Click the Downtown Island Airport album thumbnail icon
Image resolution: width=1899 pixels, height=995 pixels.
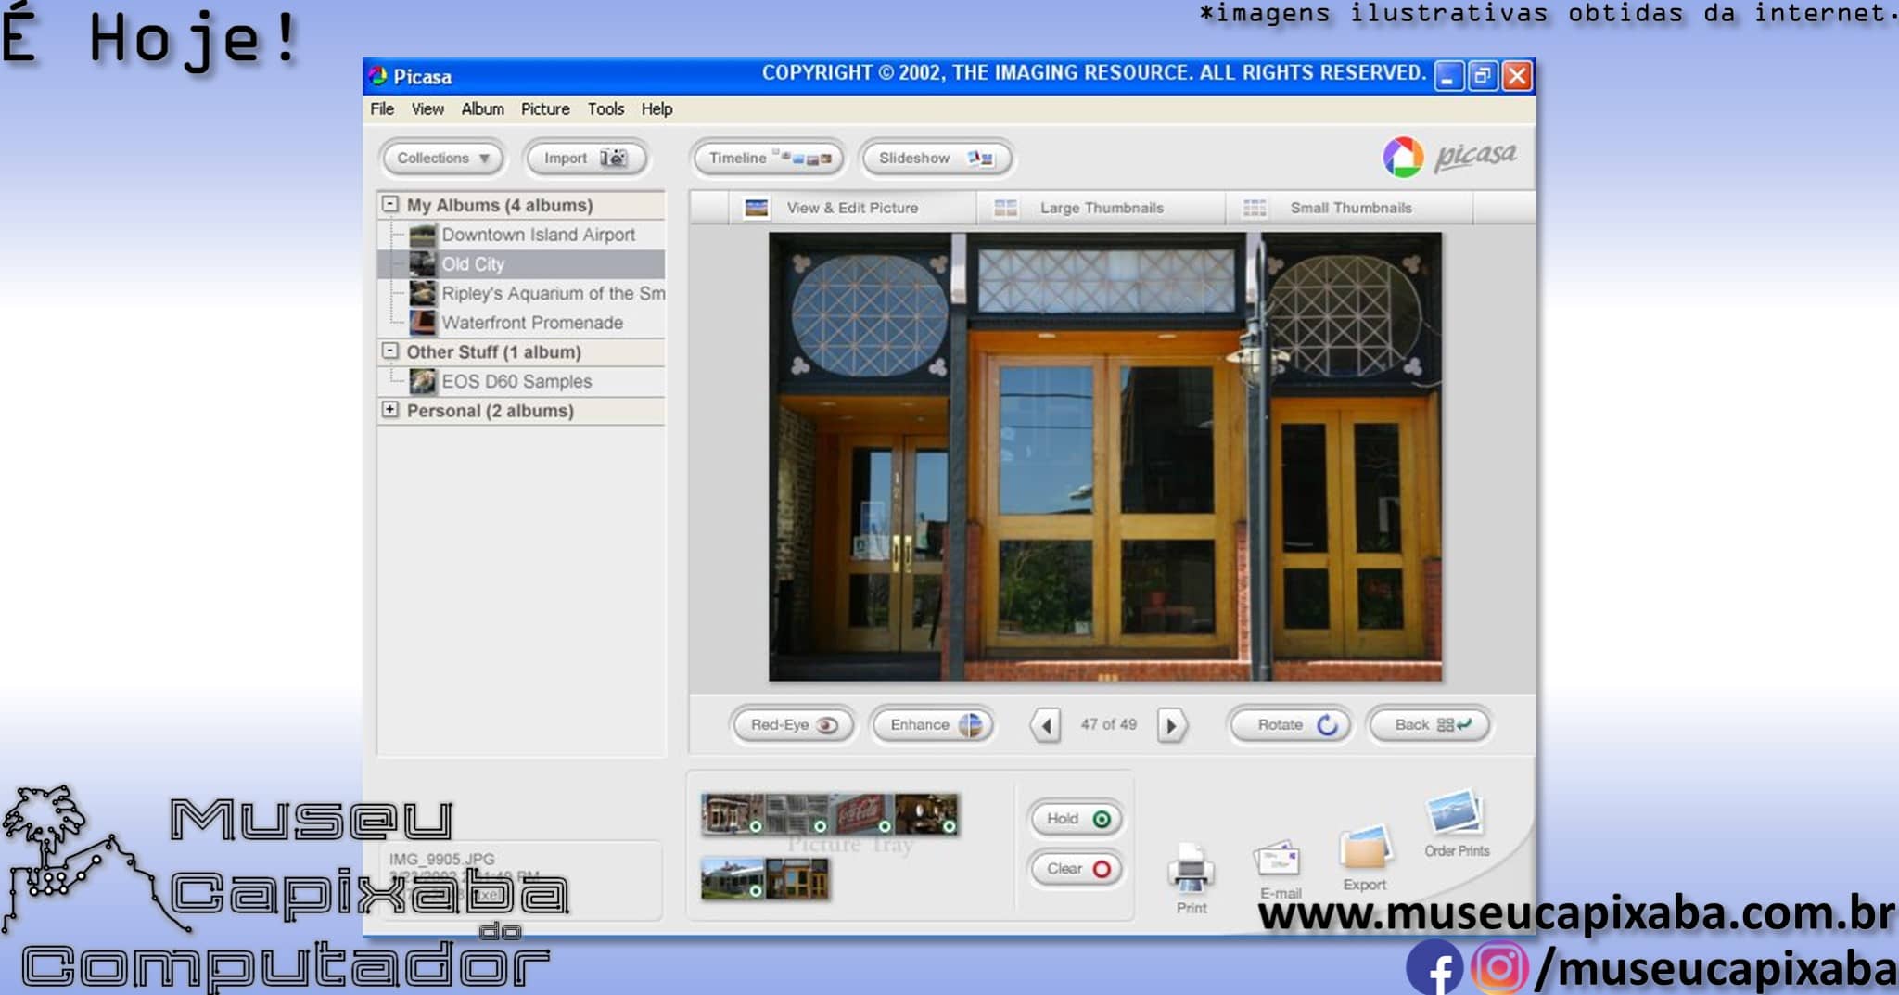(423, 235)
